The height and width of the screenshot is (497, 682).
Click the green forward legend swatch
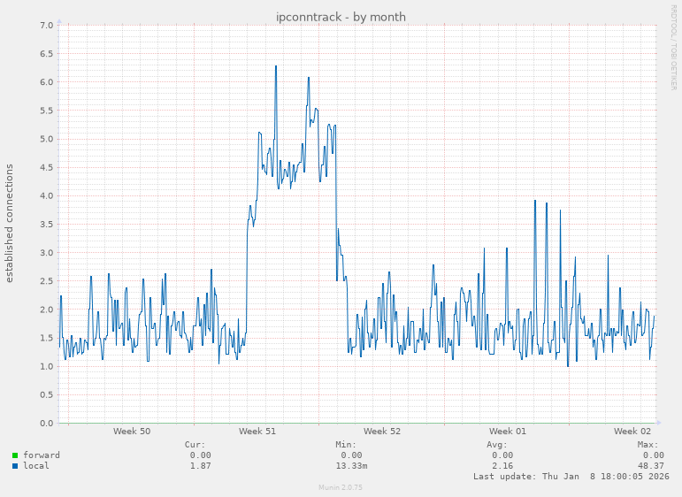coord(15,455)
